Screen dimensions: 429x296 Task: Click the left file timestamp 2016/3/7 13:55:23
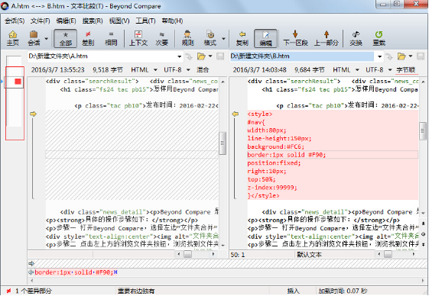coord(57,70)
